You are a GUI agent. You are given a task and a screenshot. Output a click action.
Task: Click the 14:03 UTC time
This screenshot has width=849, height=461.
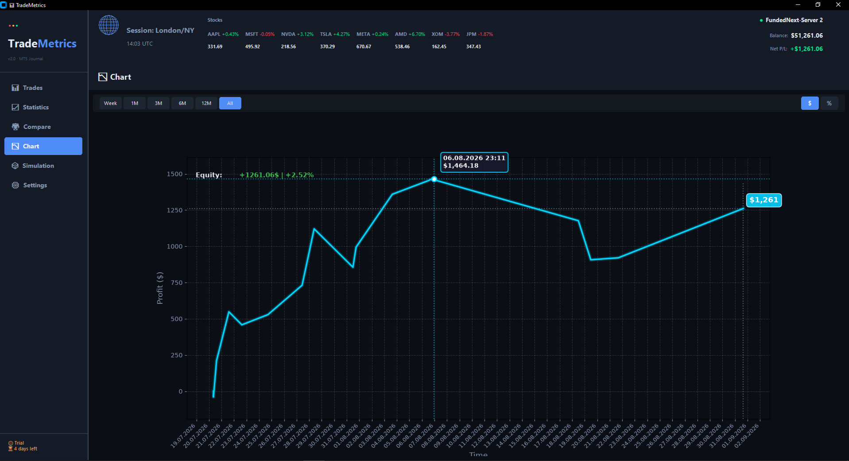pos(140,44)
